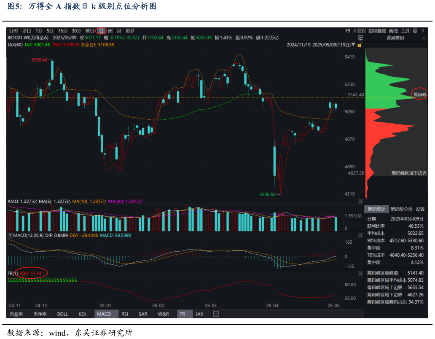
Task: Toggle 超级叠加 overlay option
Action: pyautogui.click(x=377, y=31)
